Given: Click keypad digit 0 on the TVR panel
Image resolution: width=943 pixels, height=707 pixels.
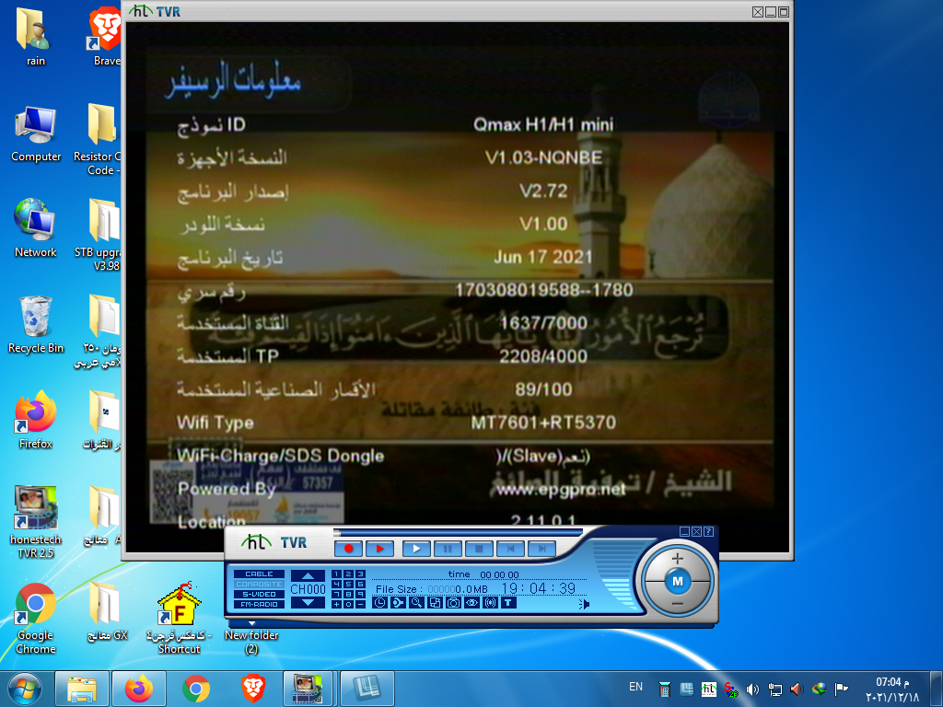Looking at the screenshot, I should click(349, 604).
